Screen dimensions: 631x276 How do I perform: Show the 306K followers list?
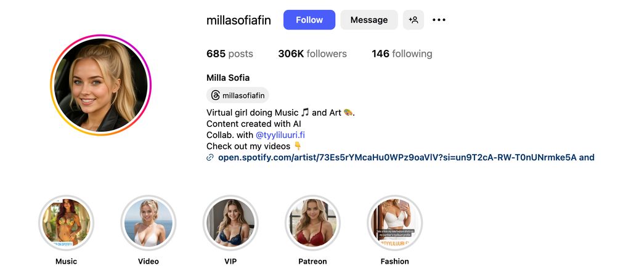coord(312,54)
